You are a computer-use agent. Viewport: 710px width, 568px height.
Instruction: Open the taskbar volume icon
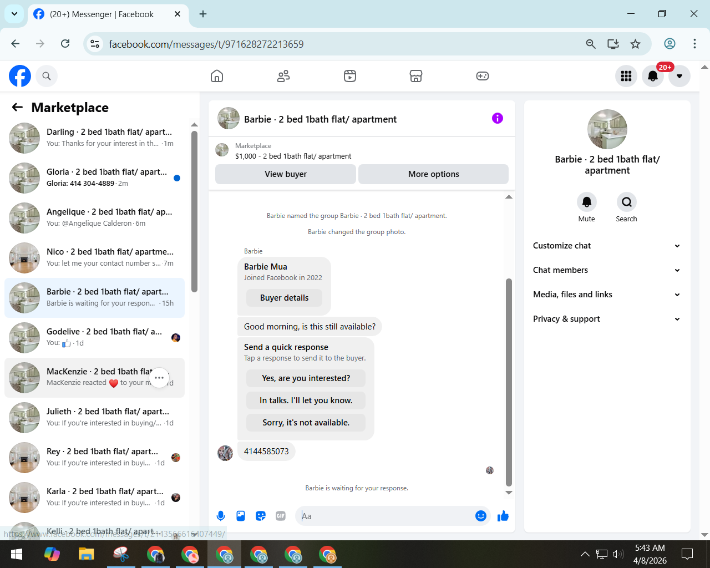click(x=618, y=554)
